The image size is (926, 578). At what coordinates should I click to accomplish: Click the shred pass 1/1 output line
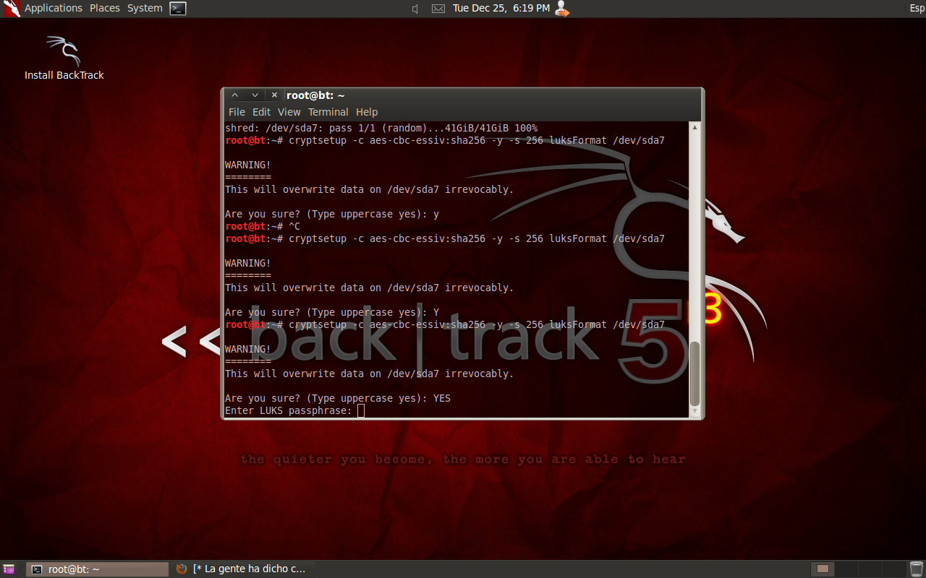[x=381, y=128]
